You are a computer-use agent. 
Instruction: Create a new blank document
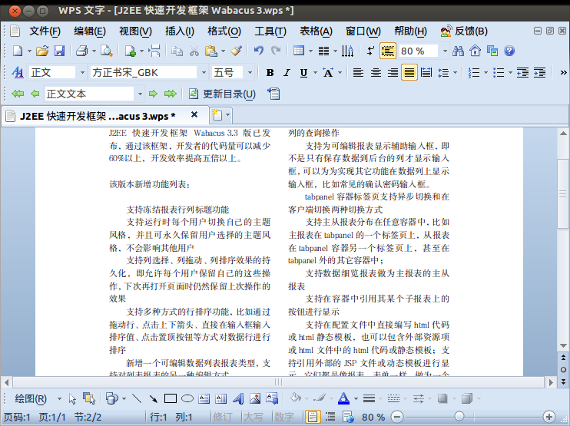pyautogui.click(x=18, y=51)
